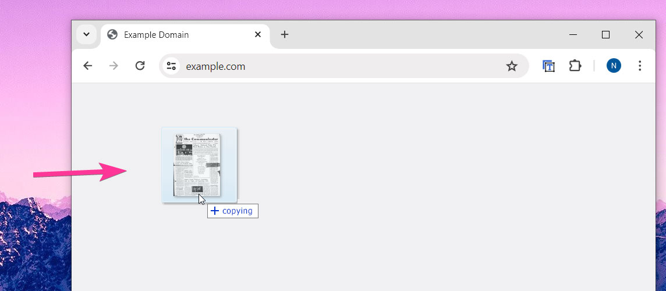Open the N profile avatar

click(x=614, y=66)
